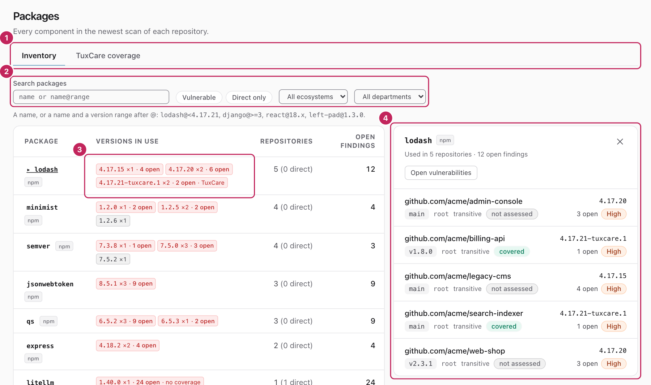Click litellm 1.40.0 no coverage chip

click(150, 381)
